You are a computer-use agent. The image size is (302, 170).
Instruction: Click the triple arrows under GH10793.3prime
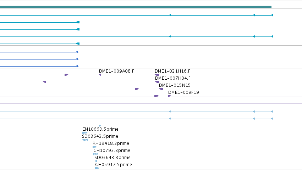[x=96, y=154]
